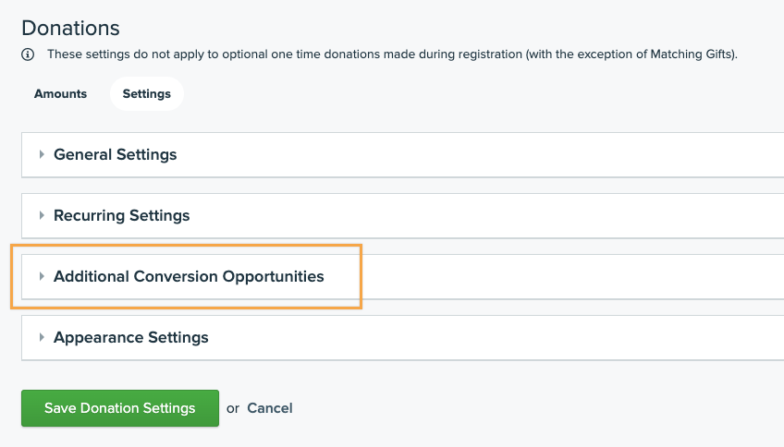
Task: Click the info icon beside the settings note
Action: (x=28, y=54)
